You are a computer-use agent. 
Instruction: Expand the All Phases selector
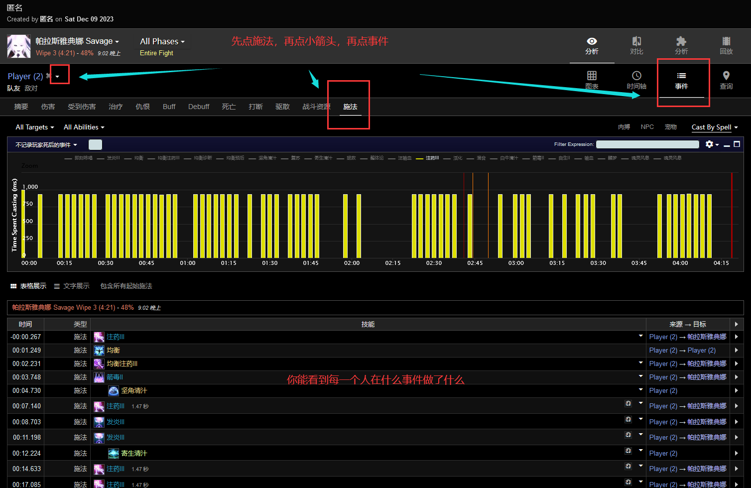(162, 42)
